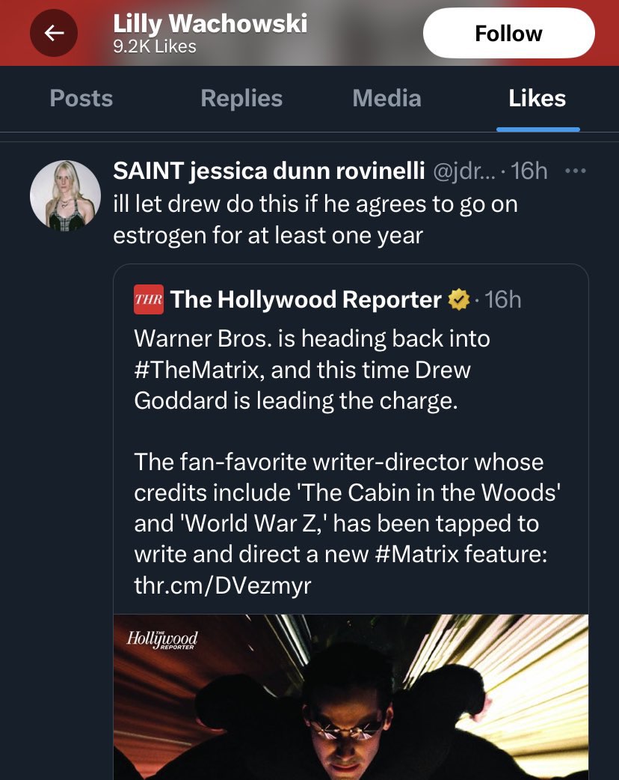
Task: Open the three-dot more options menu
Action: click(575, 171)
